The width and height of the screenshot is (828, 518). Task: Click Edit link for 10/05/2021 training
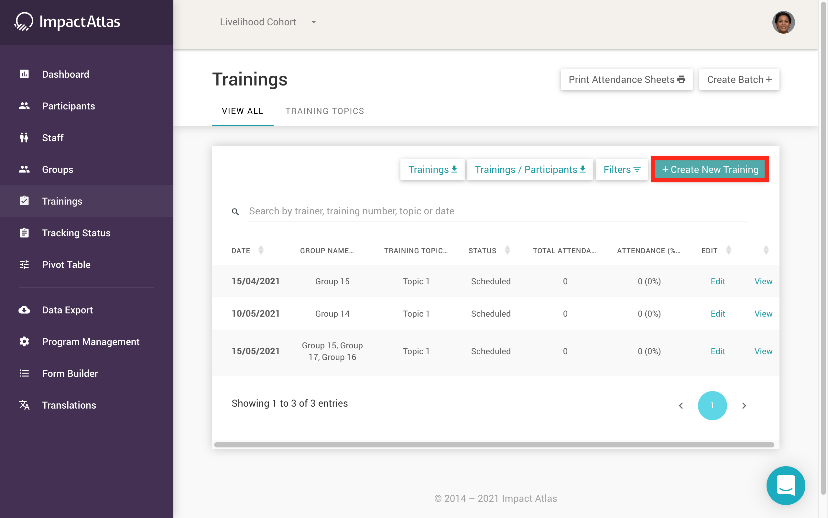[x=717, y=313]
